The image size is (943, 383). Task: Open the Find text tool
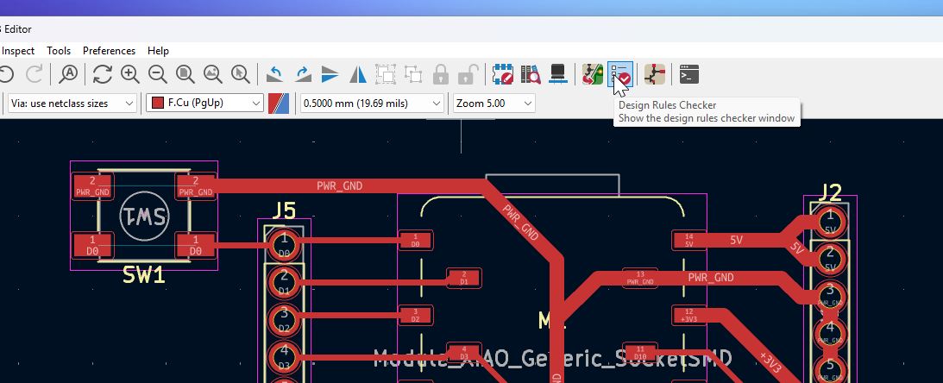[68, 74]
